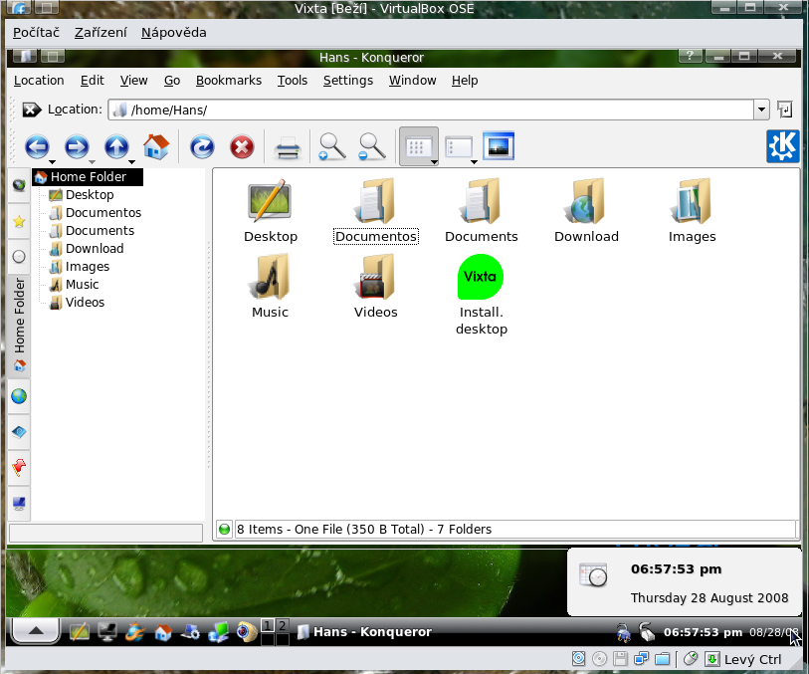Select Home Folder root in sidebar tree

tap(89, 177)
